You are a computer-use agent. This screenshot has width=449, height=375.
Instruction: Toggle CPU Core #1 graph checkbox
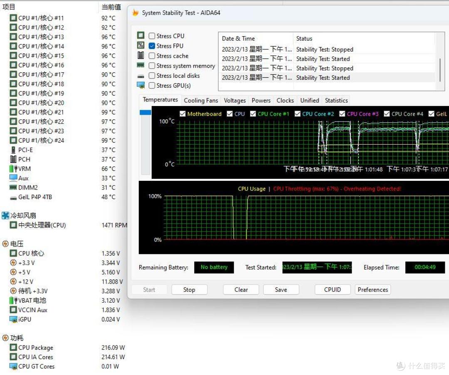(253, 113)
